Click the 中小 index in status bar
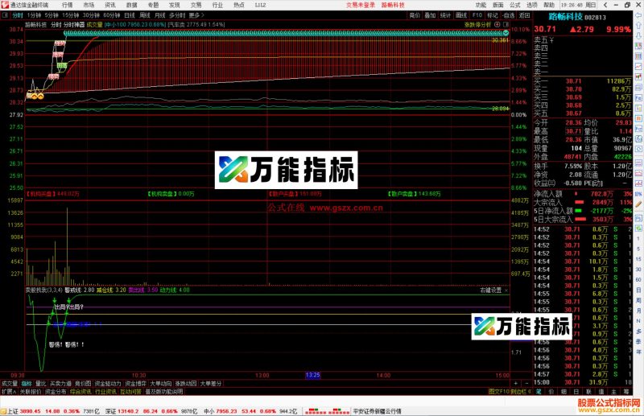644x416 pixels. click(209, 411)
